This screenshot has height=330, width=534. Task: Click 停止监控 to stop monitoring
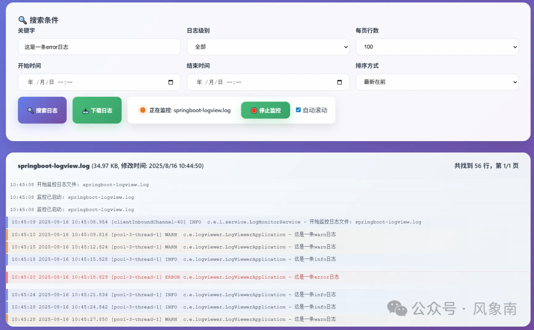point(266,110)
